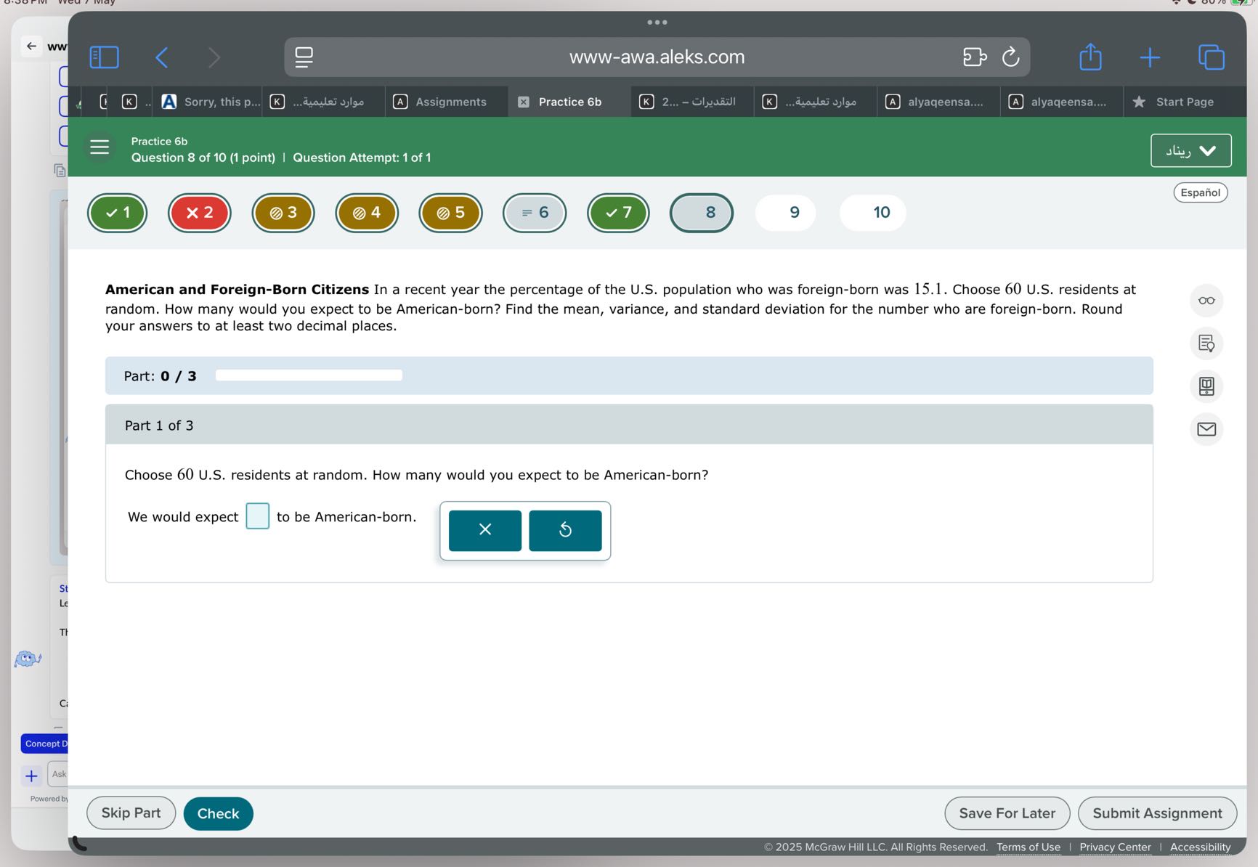Click the Check button
1258x867 pixels.
coord(218,814)
